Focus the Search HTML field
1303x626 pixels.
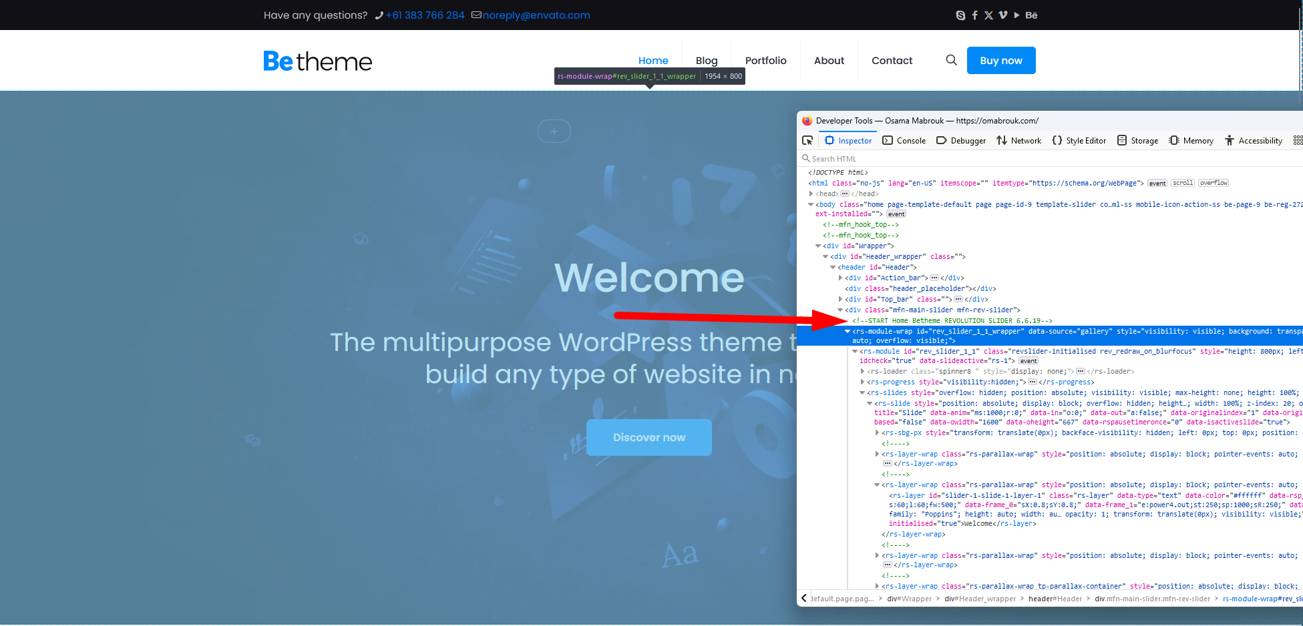[x=1049, y=159]
